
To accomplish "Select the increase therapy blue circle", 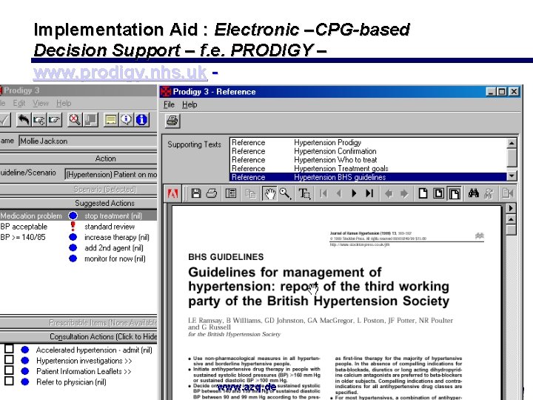I will [73, 237].
